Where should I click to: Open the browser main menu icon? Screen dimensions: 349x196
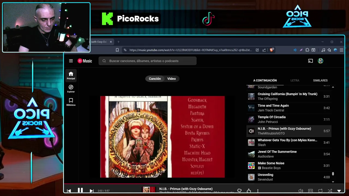click(x=341, y=50)
